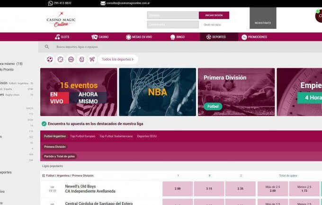This screenshot has width=322, height=205.
Task: Click the email envelope icon
Action: coord(103,3)
